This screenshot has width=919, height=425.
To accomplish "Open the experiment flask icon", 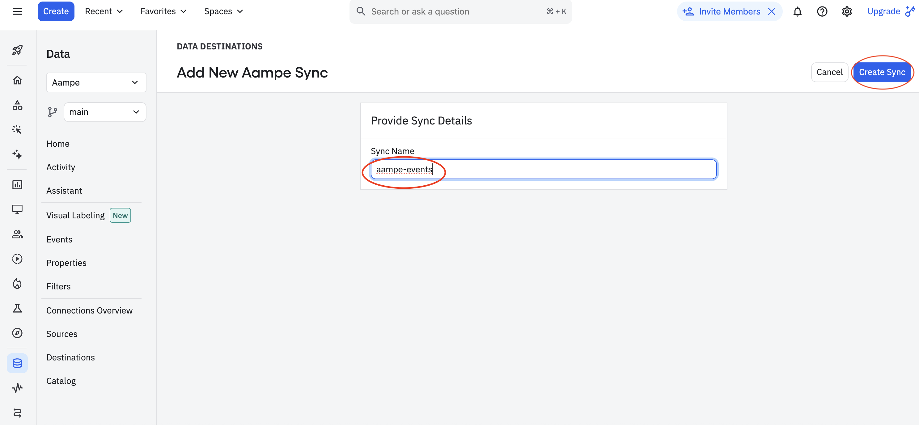I will (17, 309).
